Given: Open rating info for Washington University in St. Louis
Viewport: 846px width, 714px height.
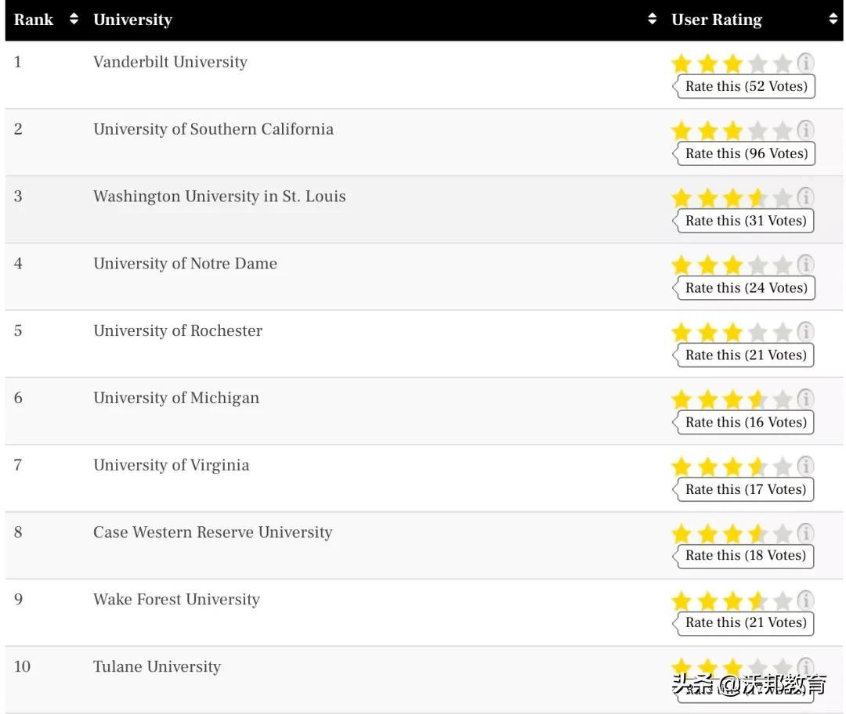Looking at the screenshot, I should [x=805, y=197].
